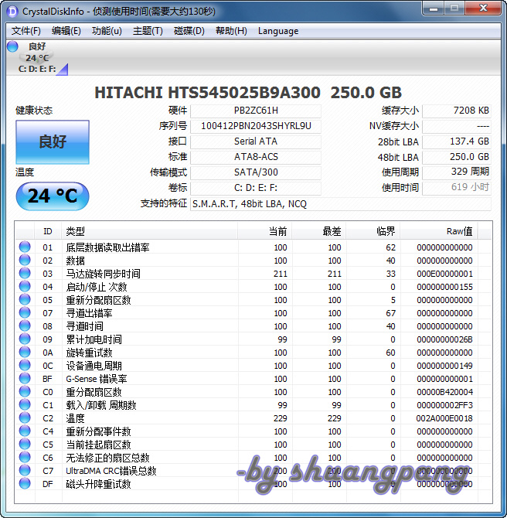
Task: Click the status orb for C0 重分配扇区数
Action: [25, 391]
